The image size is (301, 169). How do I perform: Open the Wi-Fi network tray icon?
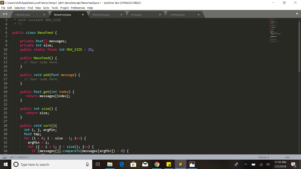pyautogui.click(x=261, y=164)
